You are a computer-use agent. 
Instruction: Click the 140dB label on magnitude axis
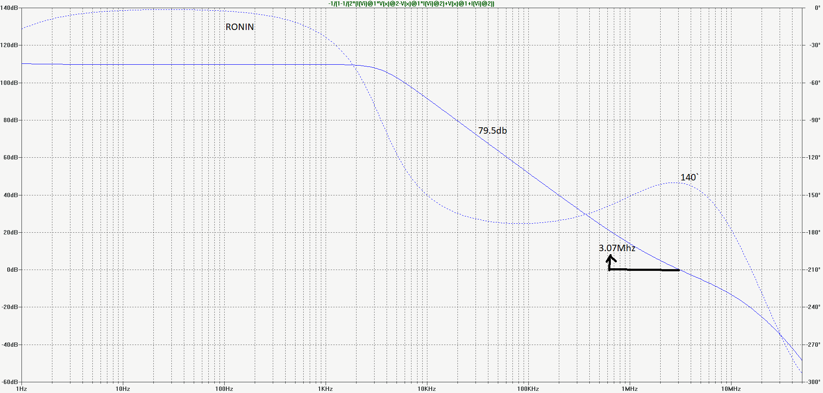9,8
